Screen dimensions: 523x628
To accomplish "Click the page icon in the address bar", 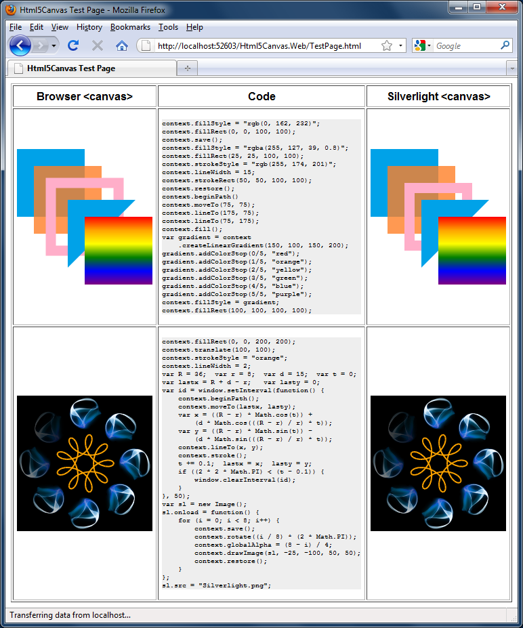I will pos(146,45).
